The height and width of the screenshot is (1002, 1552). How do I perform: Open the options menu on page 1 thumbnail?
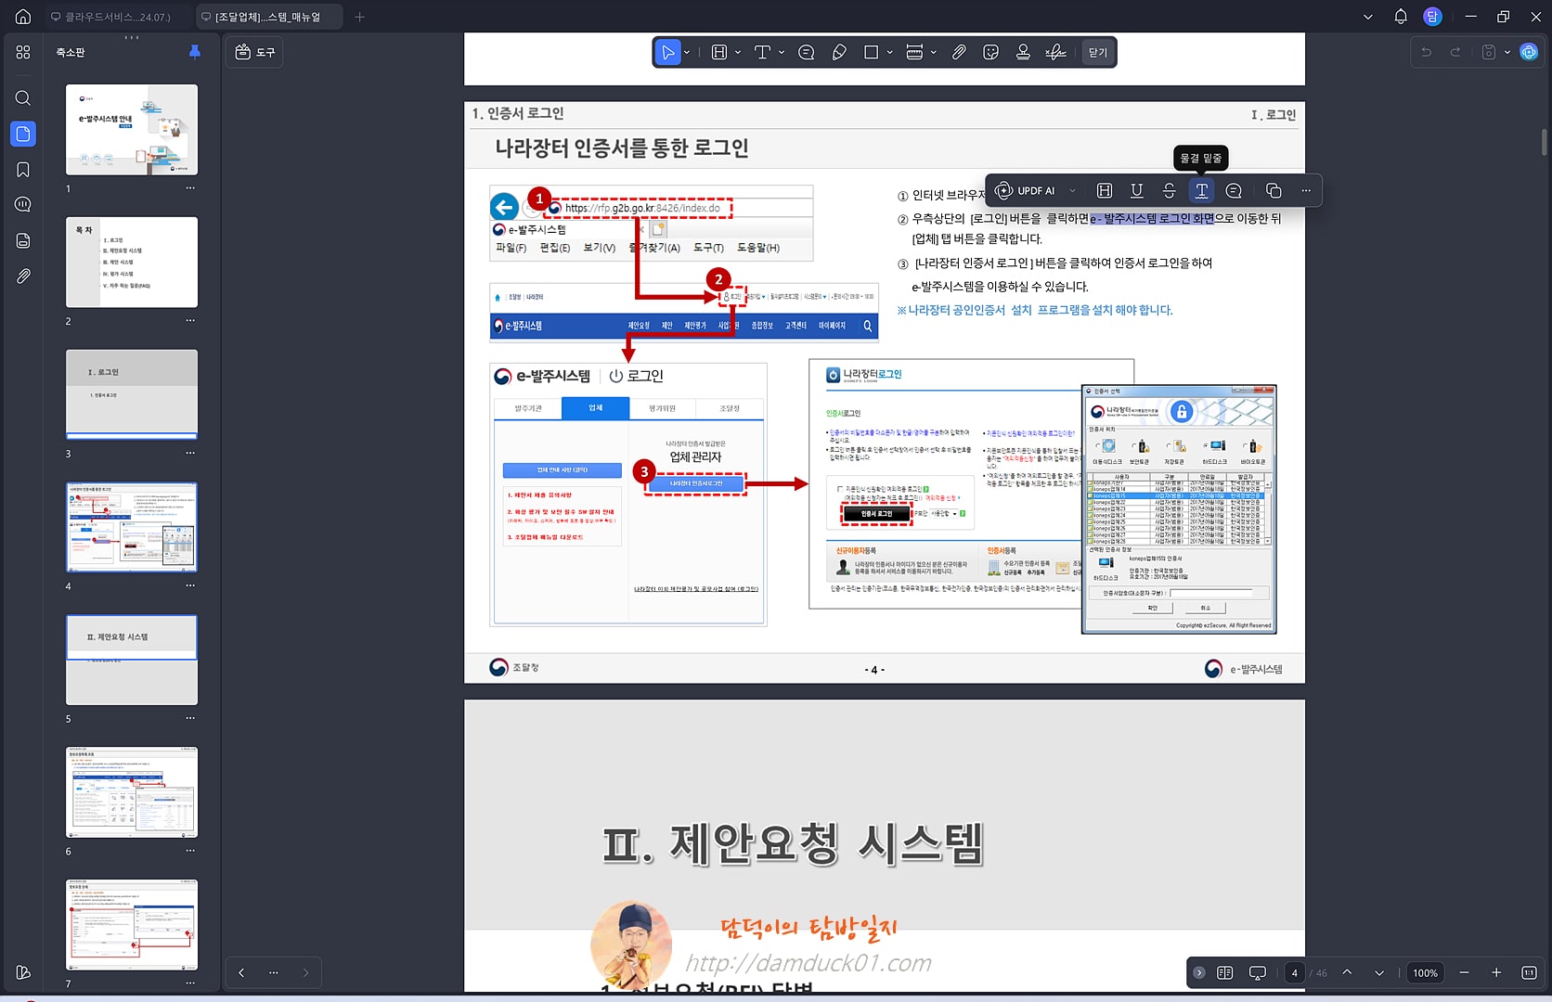189,187
